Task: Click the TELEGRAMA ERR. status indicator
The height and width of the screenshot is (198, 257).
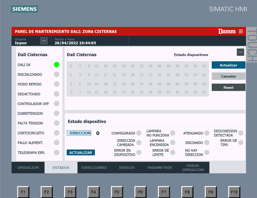Action: [57, 152]
